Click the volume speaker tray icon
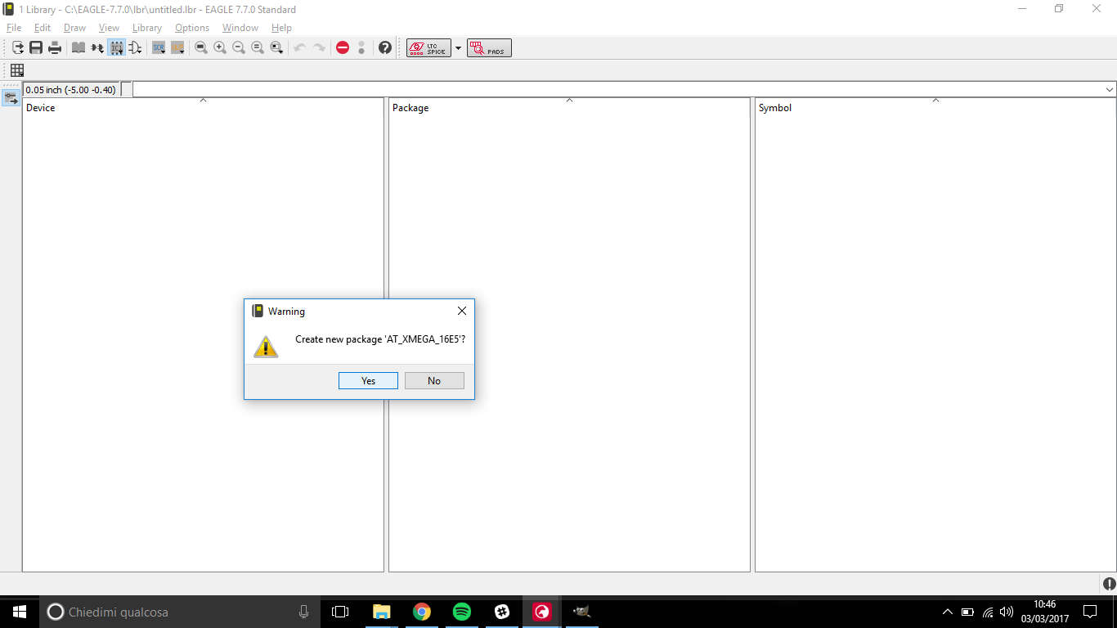Viewport: 1117px width, 628px height. (1007, 612)
